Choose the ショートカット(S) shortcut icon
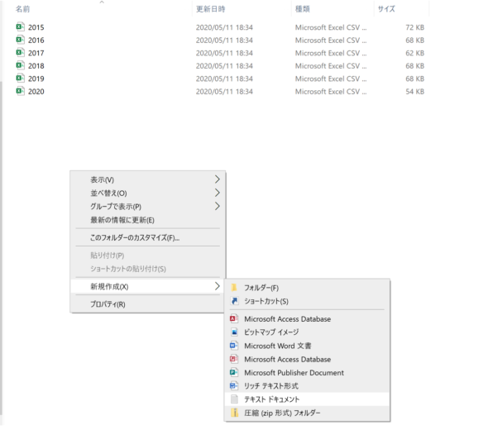The height and width of the screenshot is (430, 493). pos(234,301)
